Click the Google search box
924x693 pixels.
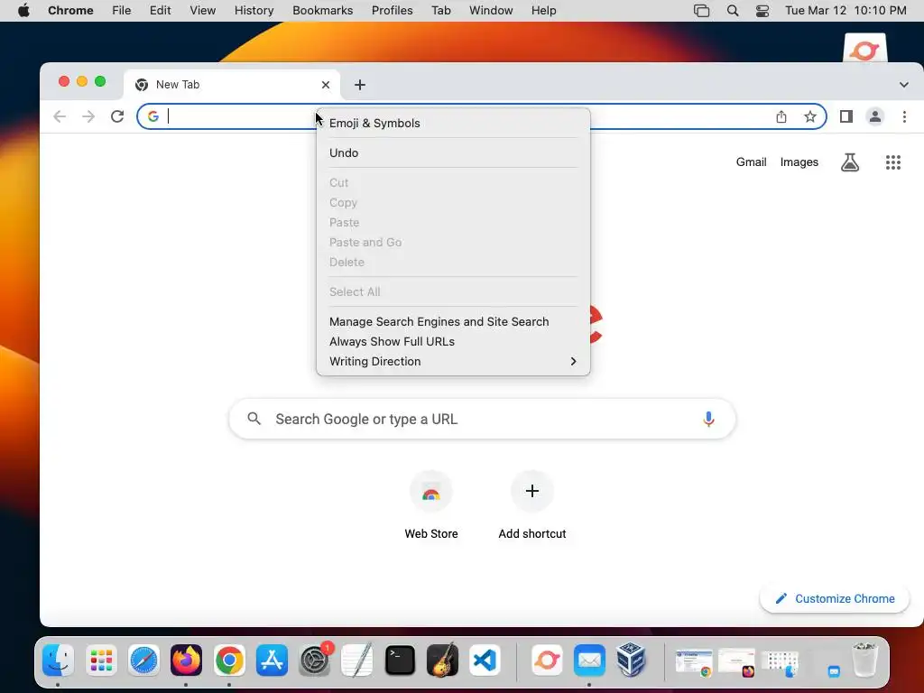point(482,419)
